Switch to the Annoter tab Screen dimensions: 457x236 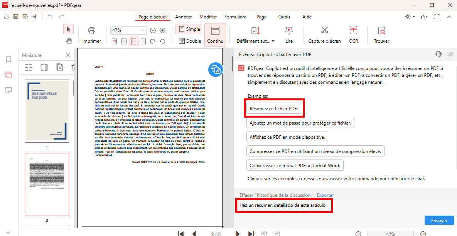(183, 17)
